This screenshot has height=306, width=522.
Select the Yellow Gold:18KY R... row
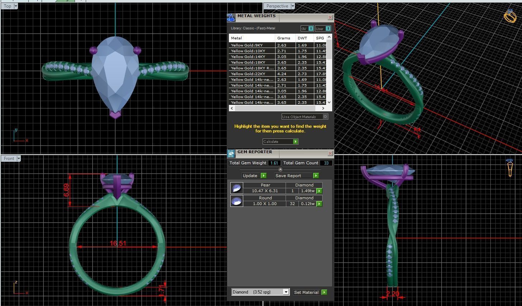point(278,68)
